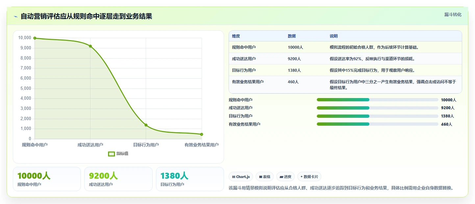The width and height of the screenshot is (475, 204).
Task: Toggle the 指标值 legend swatch
Action: pyautogui.click(x=112, y=154)
